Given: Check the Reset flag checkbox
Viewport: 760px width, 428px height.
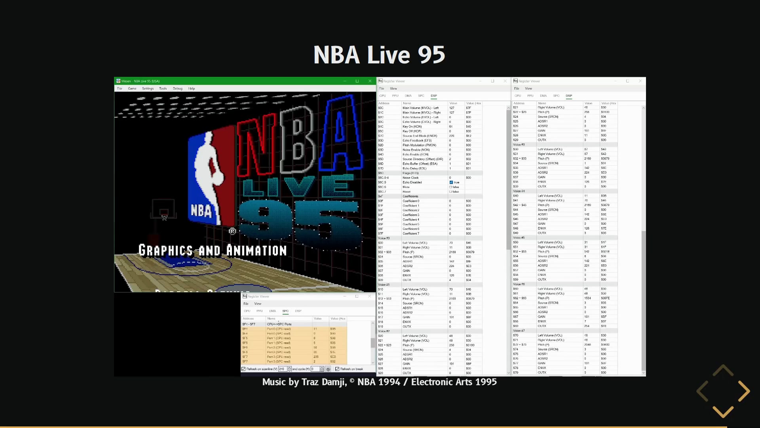Looking at the screenshot, I should pyautogui.click(x=450, y=192).
